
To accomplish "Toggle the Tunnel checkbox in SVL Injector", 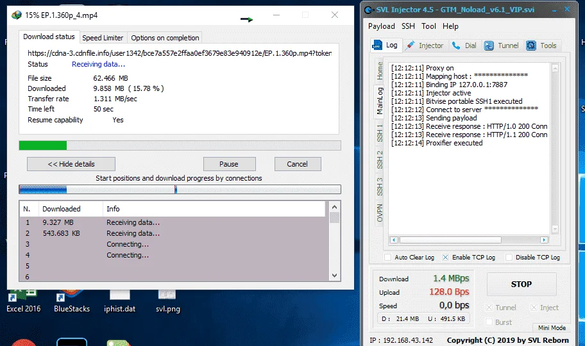I will pyautogui.click(x=489, y=308).
